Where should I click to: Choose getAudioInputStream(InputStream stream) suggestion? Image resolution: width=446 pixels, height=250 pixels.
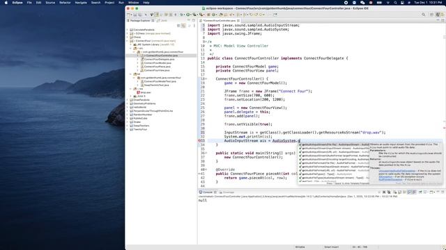point(334,148)
